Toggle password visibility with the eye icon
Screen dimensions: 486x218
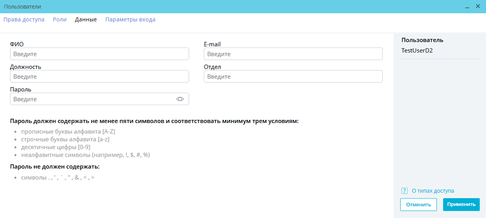click(x=180, y=99)
